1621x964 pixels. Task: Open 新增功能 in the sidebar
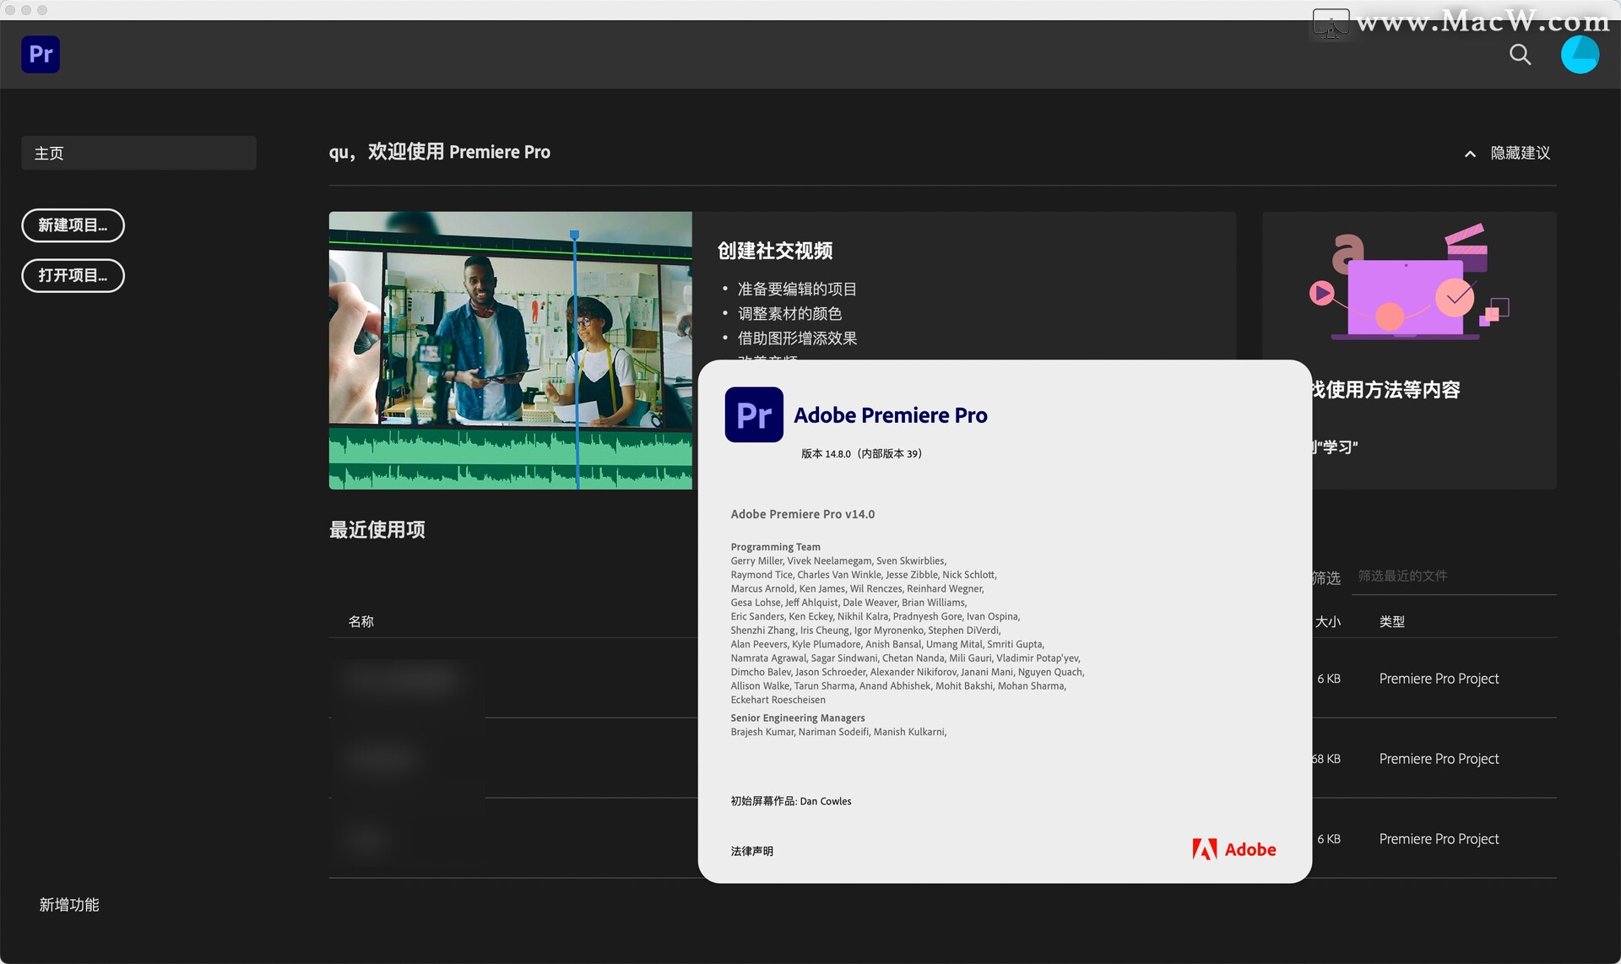tap(69, 904)
